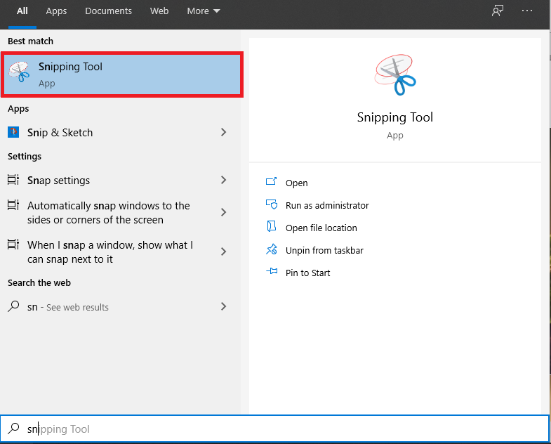The width and height of the screenshot is (551, 444).
Task: Click the Snap settings icon
Action: 13,181
